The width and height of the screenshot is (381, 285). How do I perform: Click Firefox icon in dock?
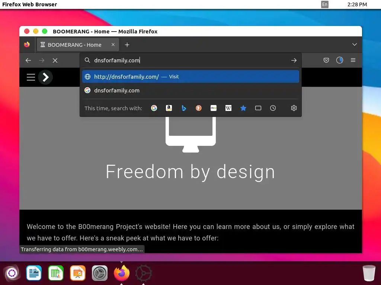coord(122,273)
